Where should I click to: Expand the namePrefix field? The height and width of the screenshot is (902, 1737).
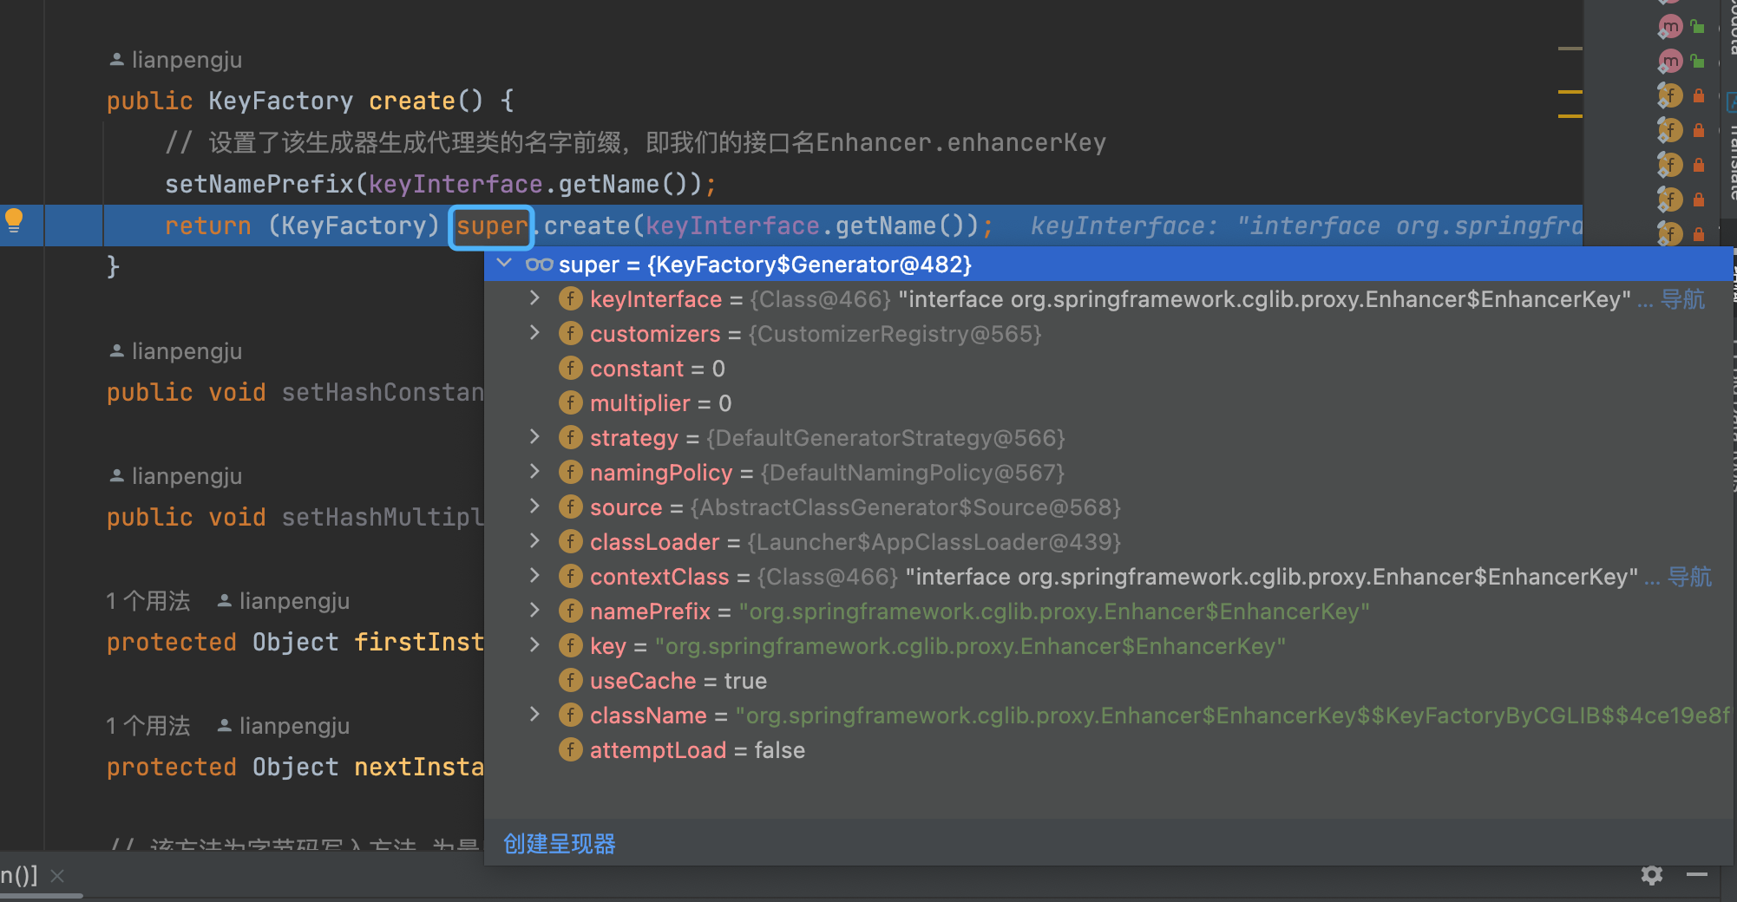coord(534,611)
